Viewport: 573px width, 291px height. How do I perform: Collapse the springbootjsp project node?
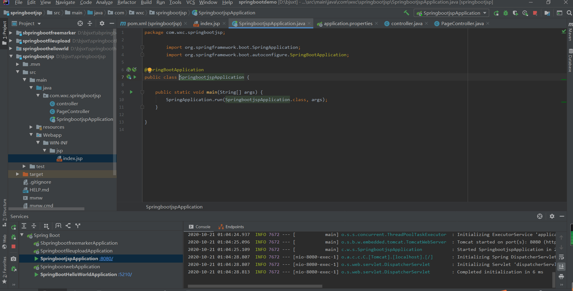[11, 56]
